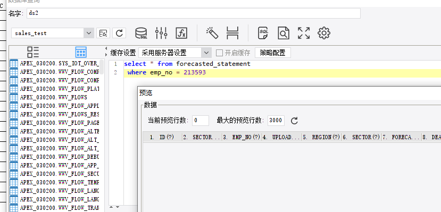Select table APEX_030200.WWV_FLOW_DEBU

[55, 157]
